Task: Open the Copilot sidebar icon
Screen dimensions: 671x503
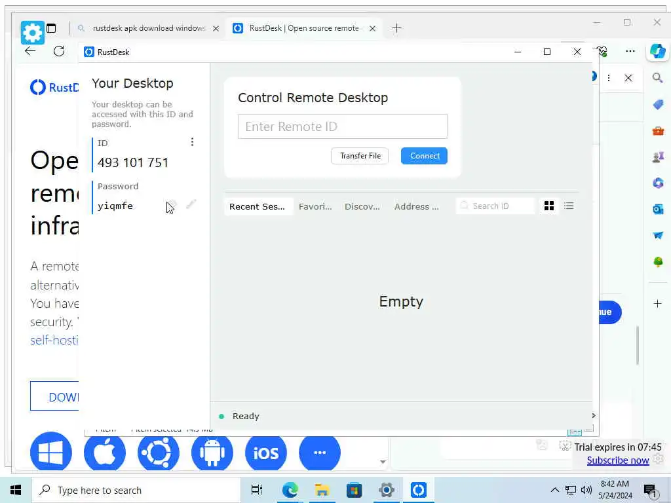Action: tap(658, 51)
